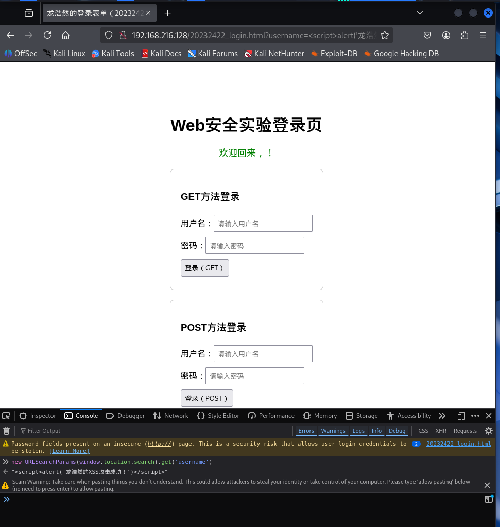500x527 pixels.
Task: Open the Exploit-DB bookmark
Action: click(334, 54)
